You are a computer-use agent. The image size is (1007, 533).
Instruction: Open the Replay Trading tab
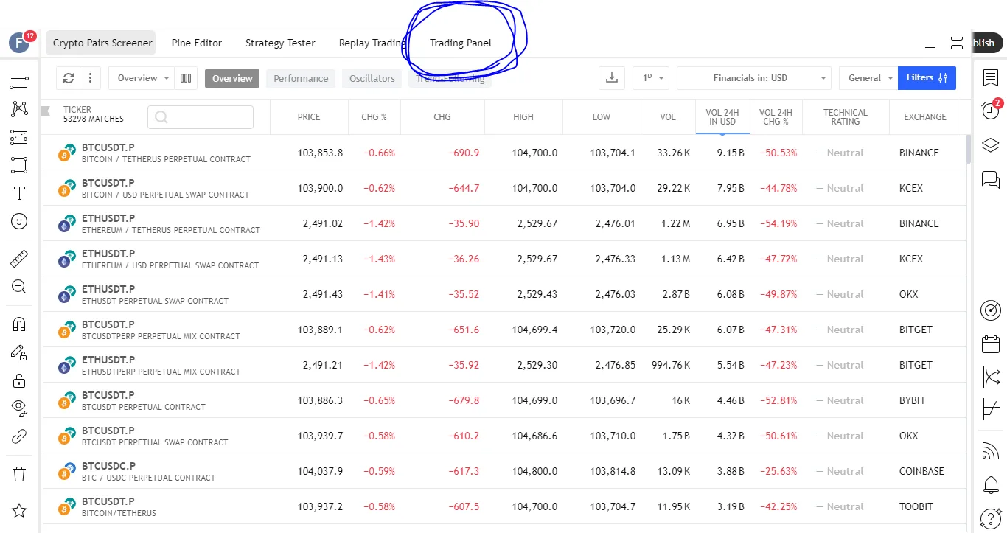[372, 43]
